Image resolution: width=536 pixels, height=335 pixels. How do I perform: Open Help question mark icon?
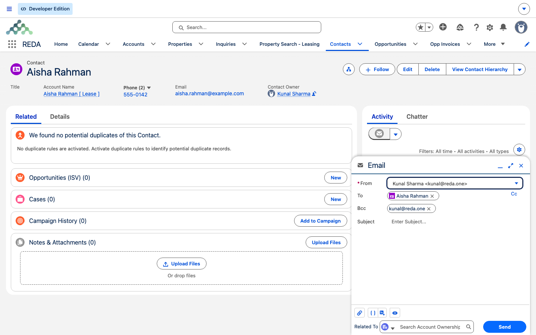(476, 27)
